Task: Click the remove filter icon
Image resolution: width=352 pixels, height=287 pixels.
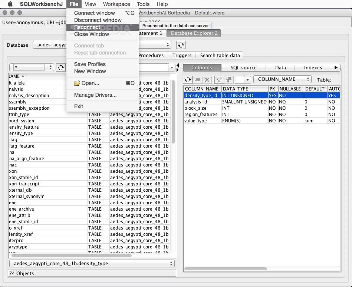Action: pos(229,79)
